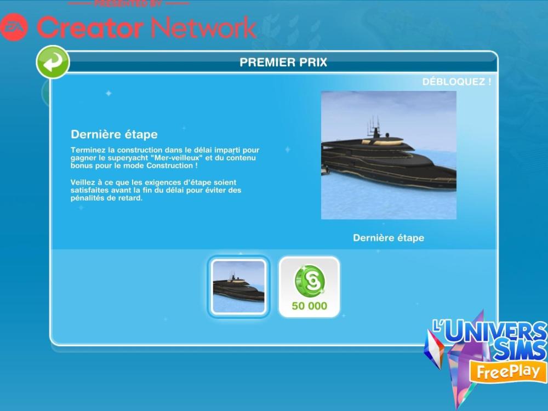Click the Dernière étape heading

point(115,134)
